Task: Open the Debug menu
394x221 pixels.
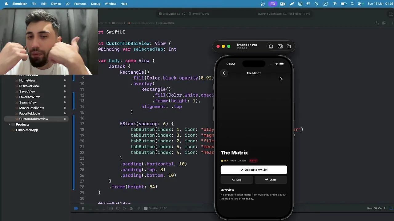Action: coord(95,4)
